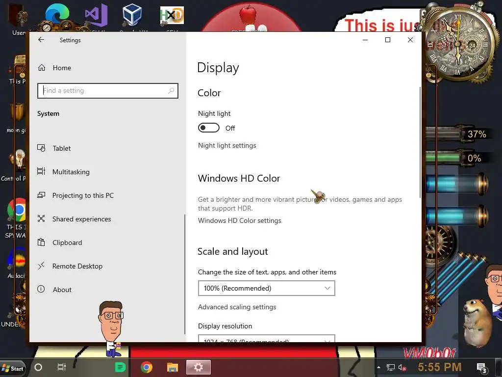This screenshot has width=502, height=377.
Task: Click the 37% meter gadget
Action: (x=458, y=134)
